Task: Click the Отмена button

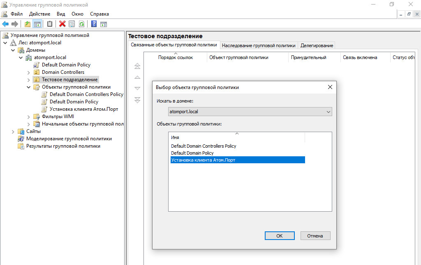Action: point(315,236)
